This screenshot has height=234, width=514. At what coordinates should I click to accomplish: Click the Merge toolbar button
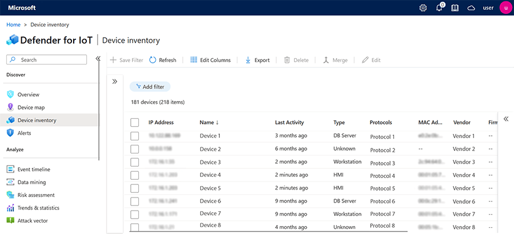[x=335, y=60]
